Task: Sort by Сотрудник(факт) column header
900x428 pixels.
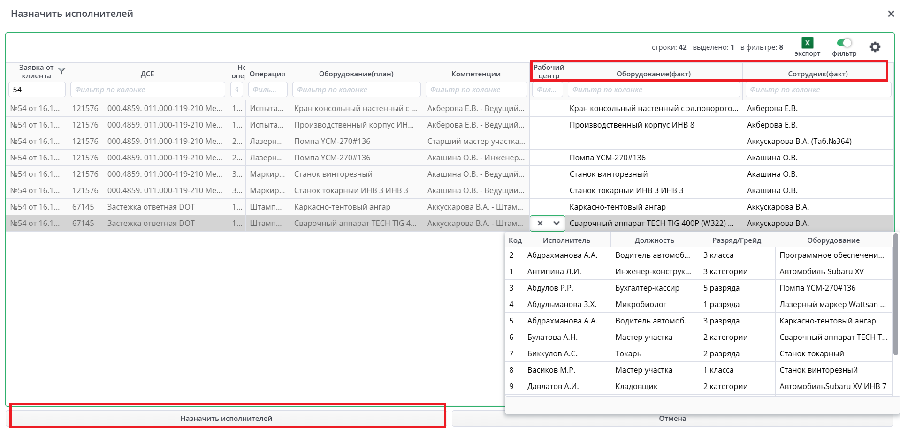Action: [817, 74]
